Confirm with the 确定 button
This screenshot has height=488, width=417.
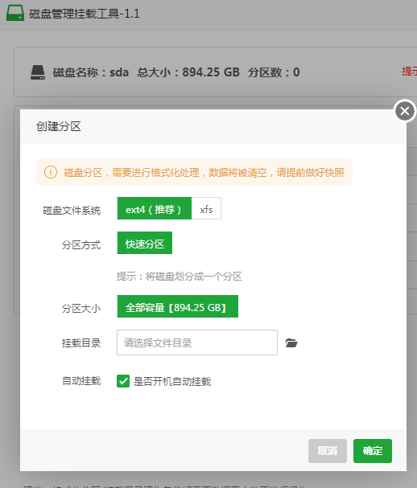[373, 451]
